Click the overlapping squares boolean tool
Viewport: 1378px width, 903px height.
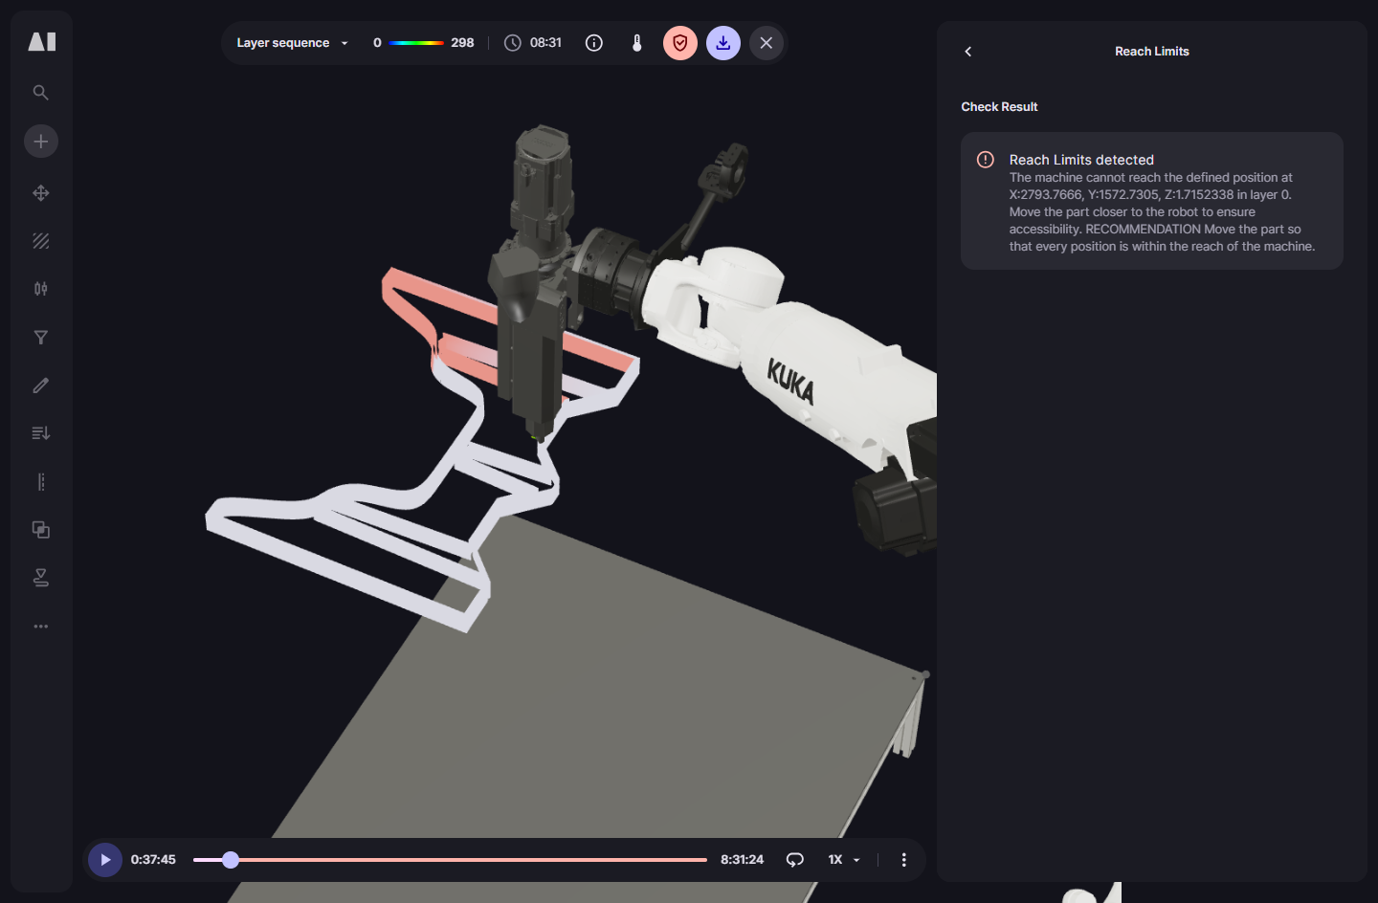41,530
